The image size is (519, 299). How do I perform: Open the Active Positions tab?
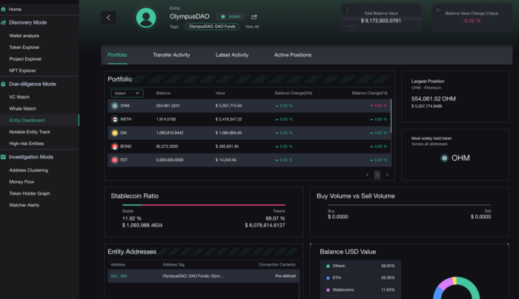point(293,55)
